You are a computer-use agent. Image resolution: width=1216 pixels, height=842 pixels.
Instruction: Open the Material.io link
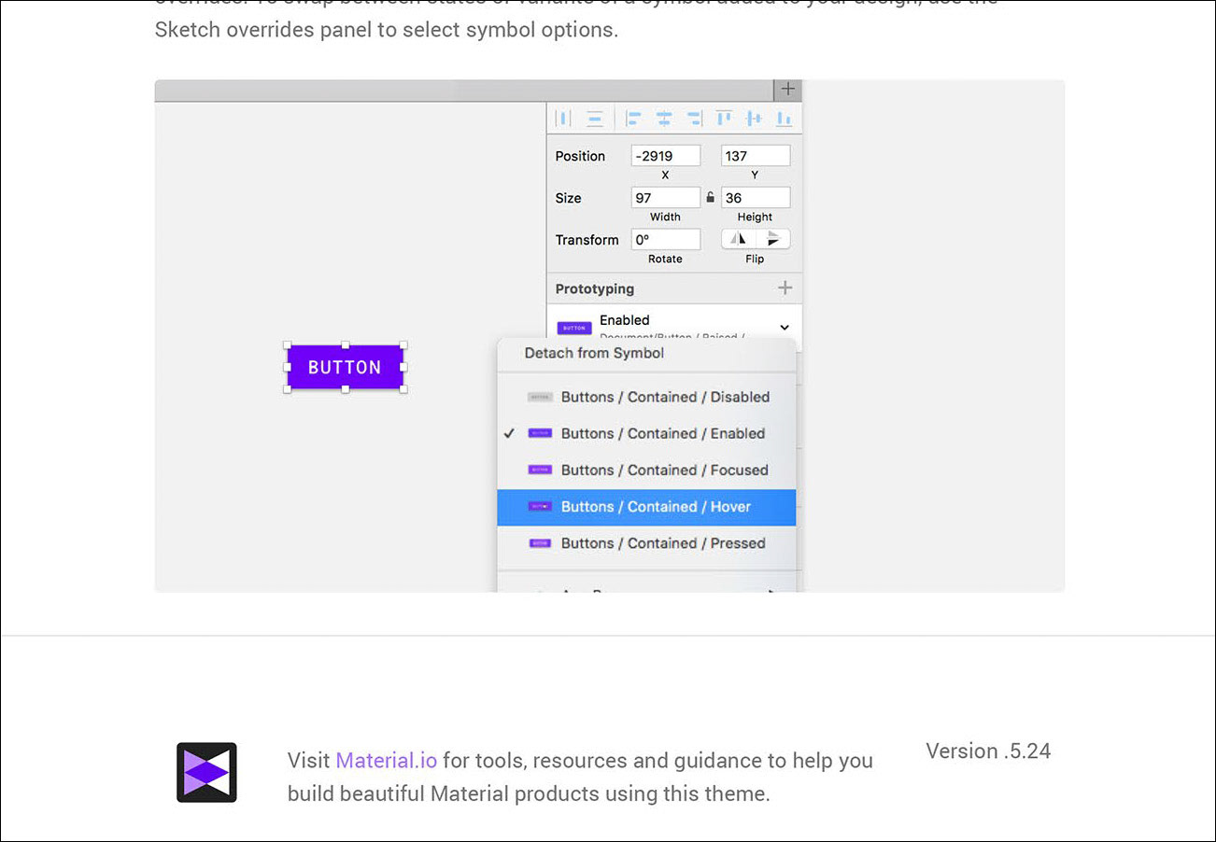[387, 760]
